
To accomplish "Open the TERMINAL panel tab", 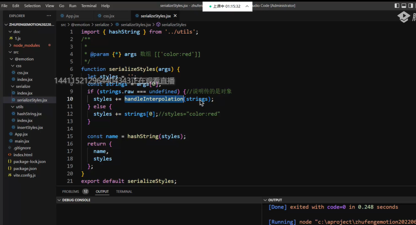I will tap(124, 191).
